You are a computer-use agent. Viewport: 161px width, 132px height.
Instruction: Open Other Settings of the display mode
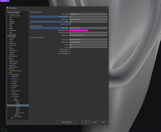(18, 116)
